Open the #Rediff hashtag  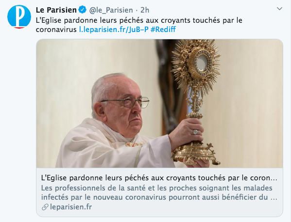click(x=163, y=30)
